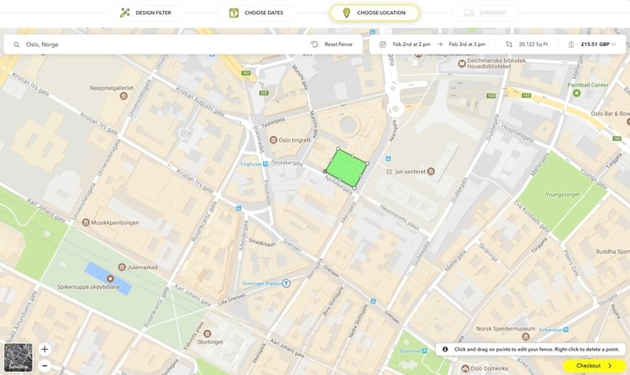Click the info icon in the fence hint

coord(445,349)
